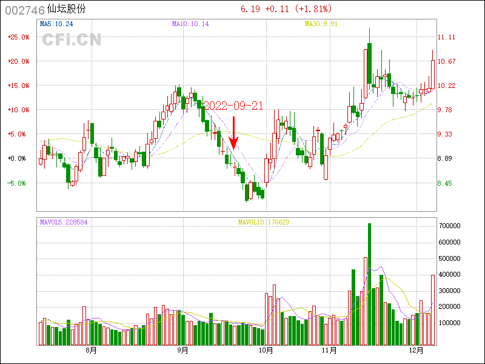
Task: Click the MA5:10.24 indicator label
Action: 56,24
